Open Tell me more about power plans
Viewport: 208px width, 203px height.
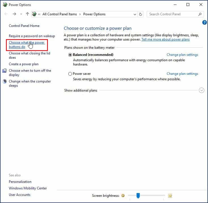point(165,39)
